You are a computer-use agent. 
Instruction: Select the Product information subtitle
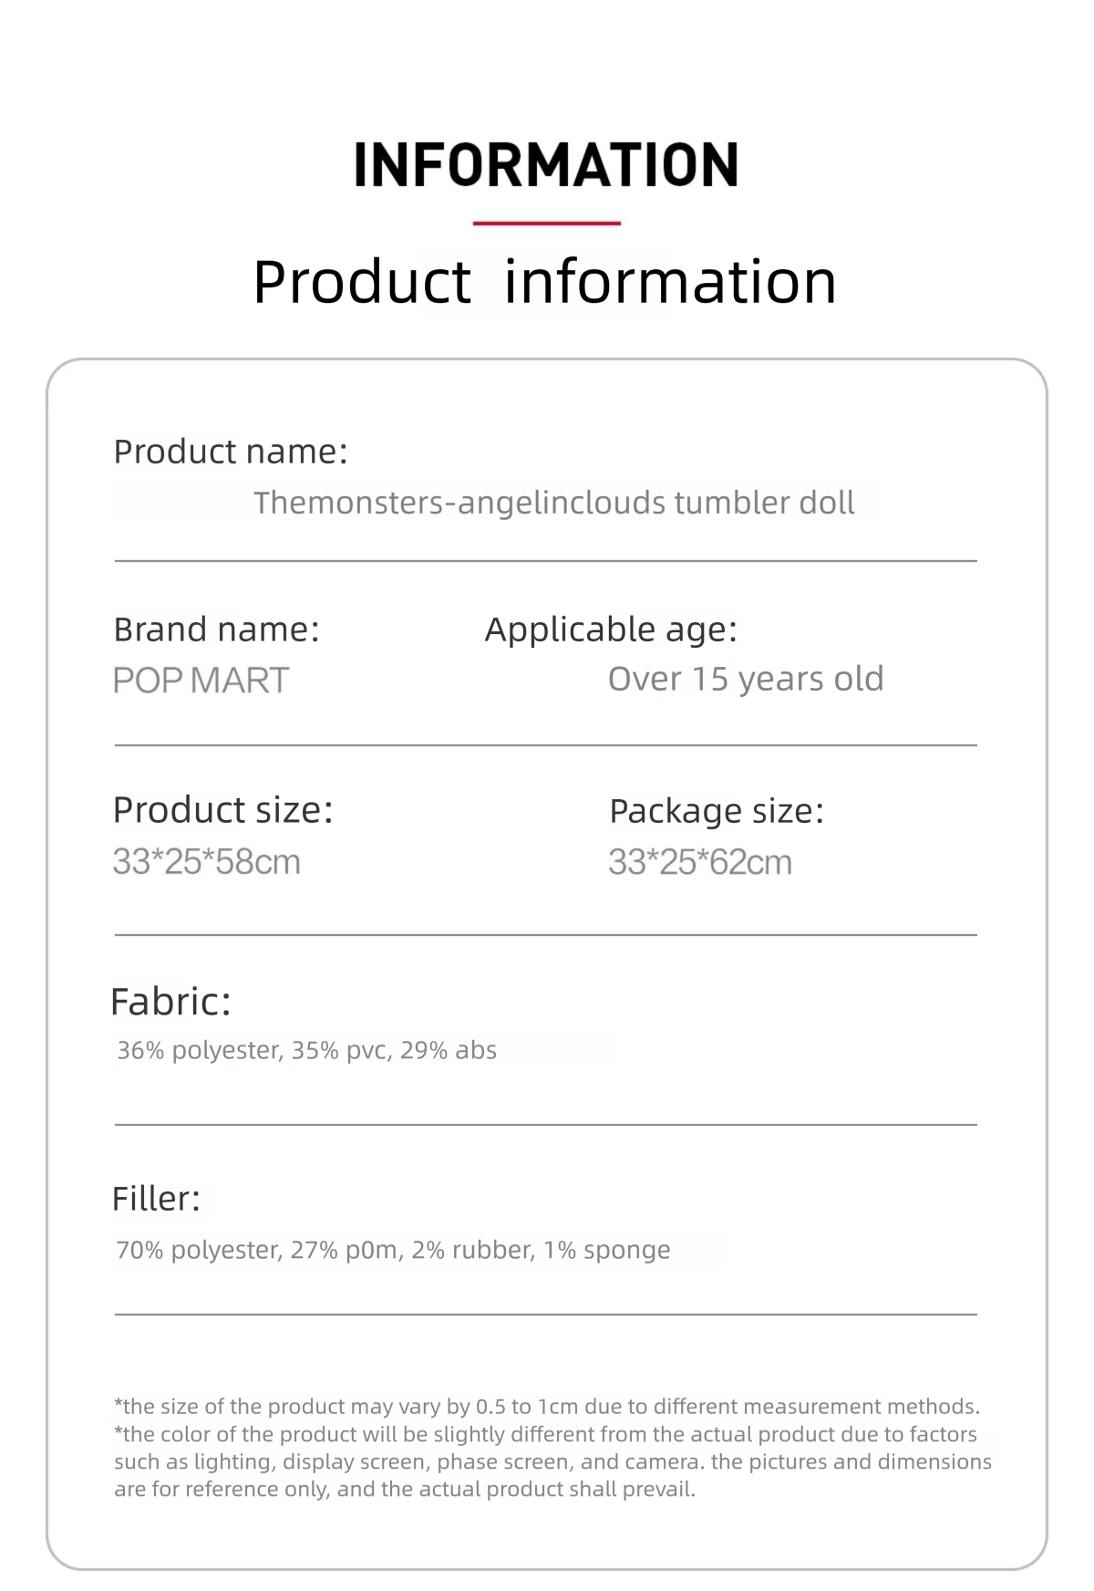[544, 281]
